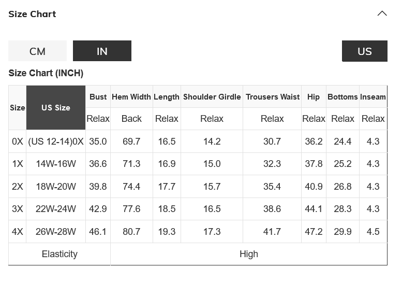Select the 0X size row label

click(18, 141)
